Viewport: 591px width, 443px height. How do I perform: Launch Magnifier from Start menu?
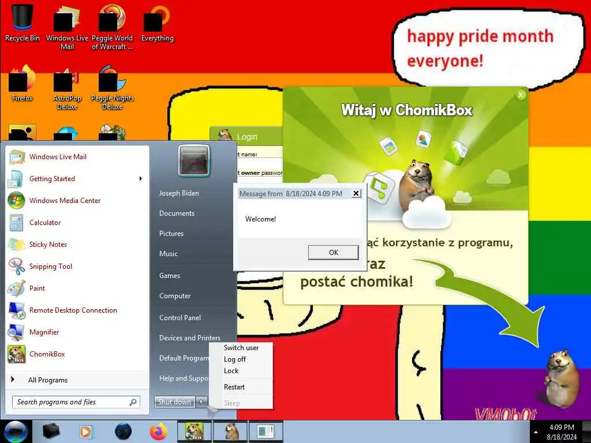click(78, 332)
